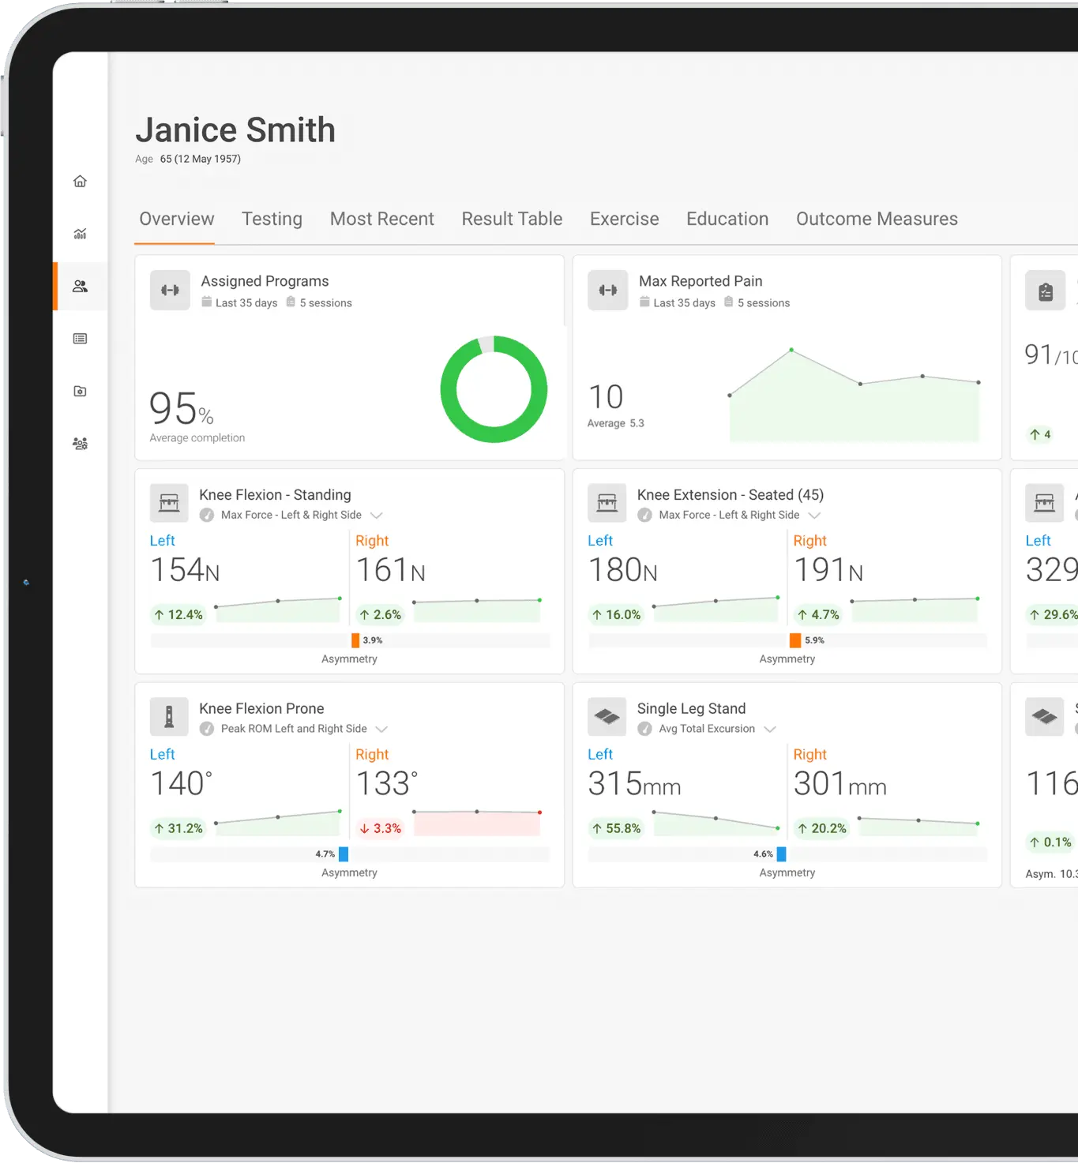Open the Home icon in sidebar
Image resolution: width=1078 pixels, height=1163 pixels.
point(80,182)
